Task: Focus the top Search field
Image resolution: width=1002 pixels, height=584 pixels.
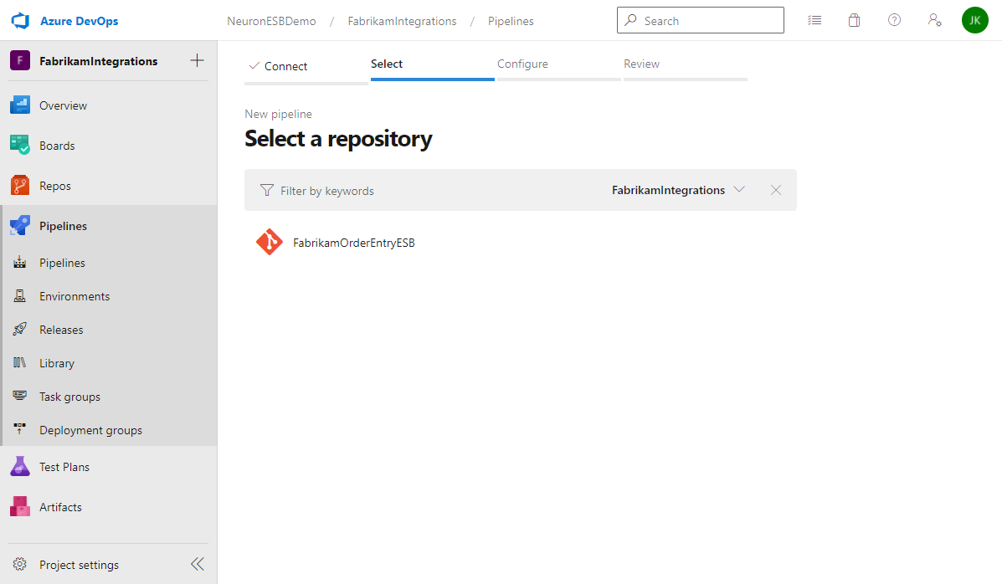Action: [701, 20]
